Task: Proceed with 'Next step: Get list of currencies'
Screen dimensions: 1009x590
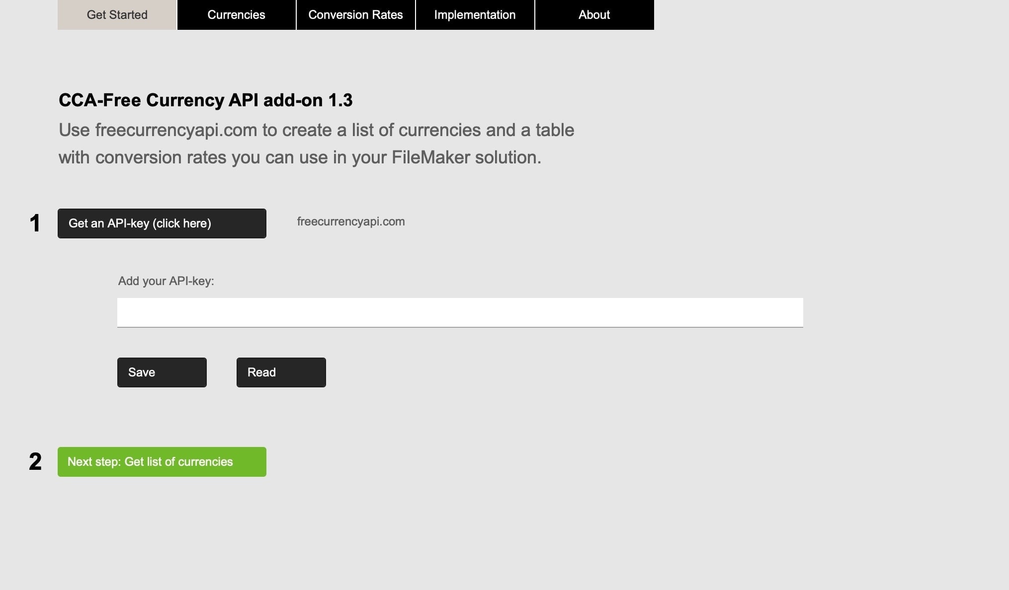Action: 162,461
